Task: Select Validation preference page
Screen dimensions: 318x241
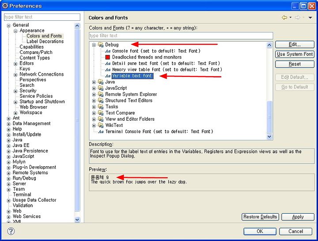Action: [x=23, y=206]
